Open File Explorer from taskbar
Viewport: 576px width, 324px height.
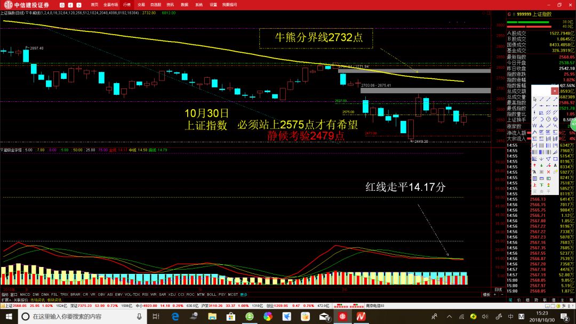212,317
